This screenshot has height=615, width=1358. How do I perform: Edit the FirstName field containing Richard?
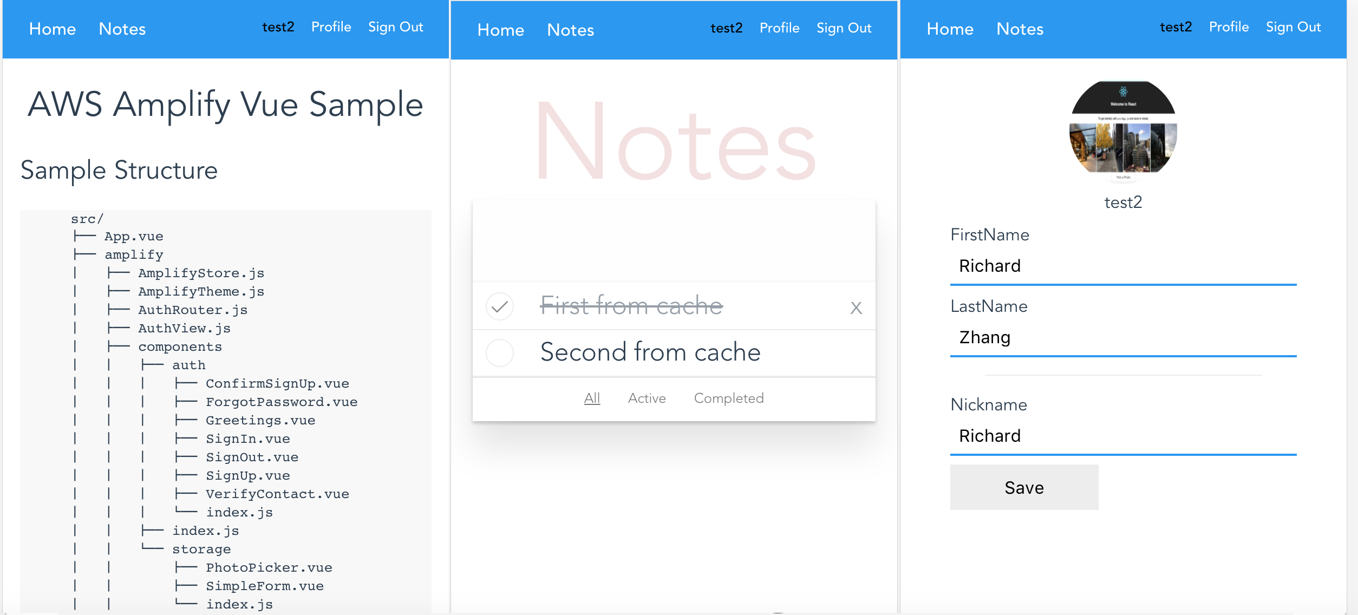click(x=1122, y=266)
